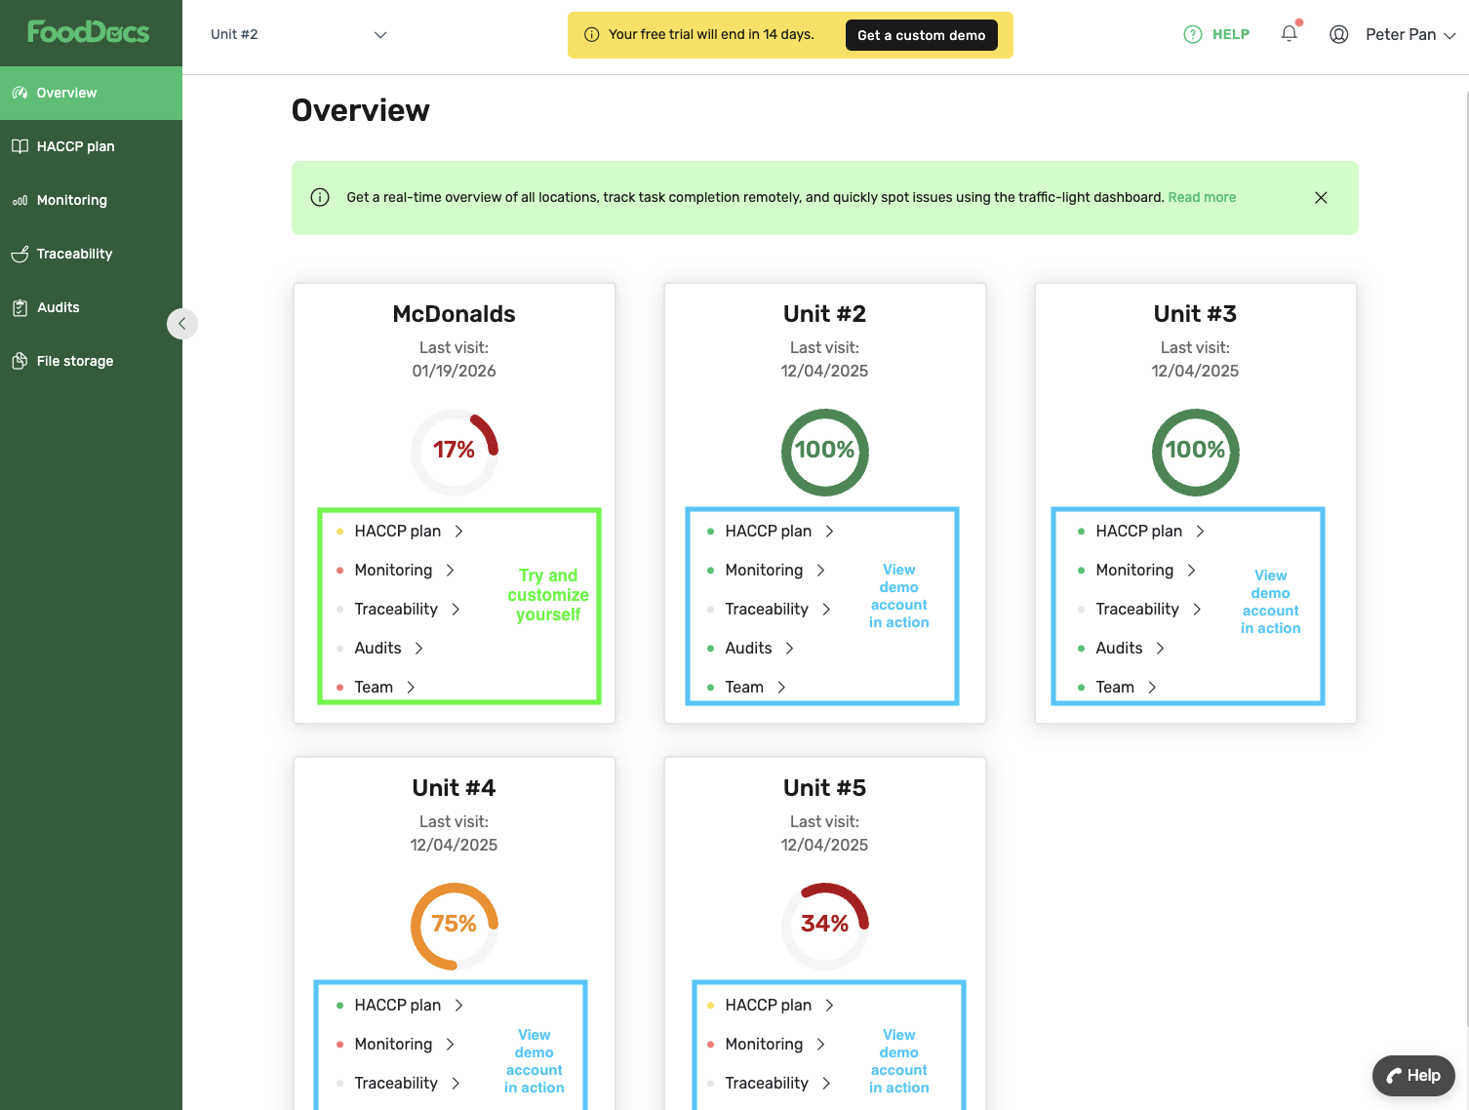
Task: Open the Unit #2 location dropdown
Action: (298, 34)
